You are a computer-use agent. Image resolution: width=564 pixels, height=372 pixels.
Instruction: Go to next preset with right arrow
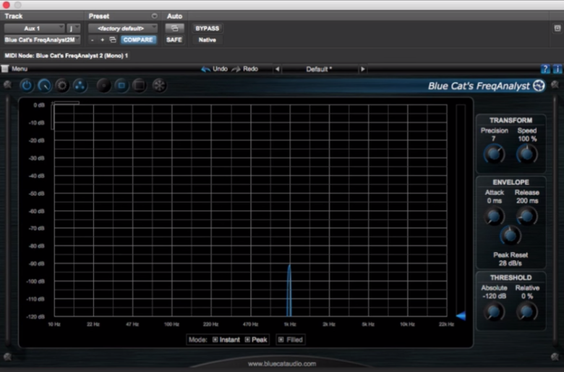click(362, 69)
